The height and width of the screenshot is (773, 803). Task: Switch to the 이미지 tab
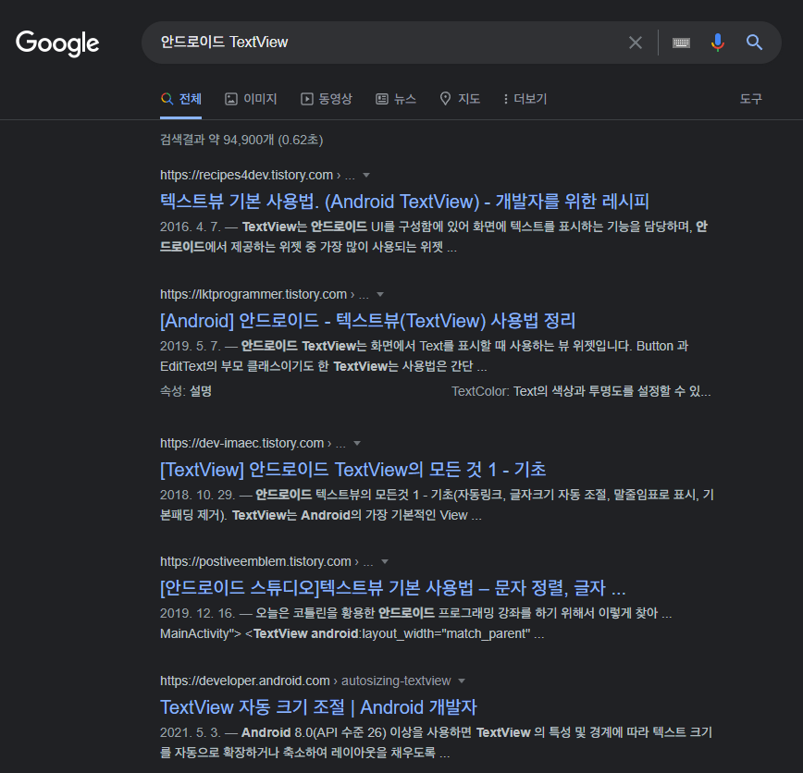pyautogui.click(x=251, y=99)
